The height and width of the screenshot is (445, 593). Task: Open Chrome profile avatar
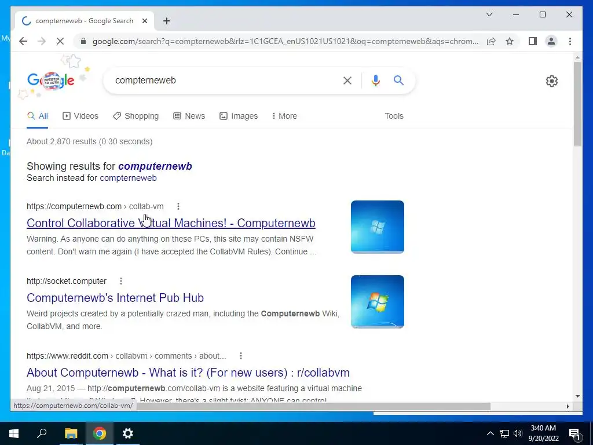pos(551,41)
